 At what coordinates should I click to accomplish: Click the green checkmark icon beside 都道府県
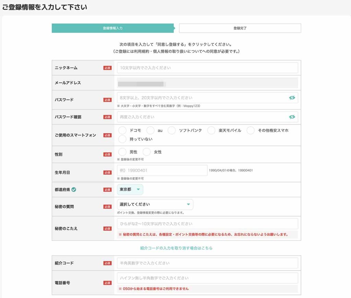[74, 189]
